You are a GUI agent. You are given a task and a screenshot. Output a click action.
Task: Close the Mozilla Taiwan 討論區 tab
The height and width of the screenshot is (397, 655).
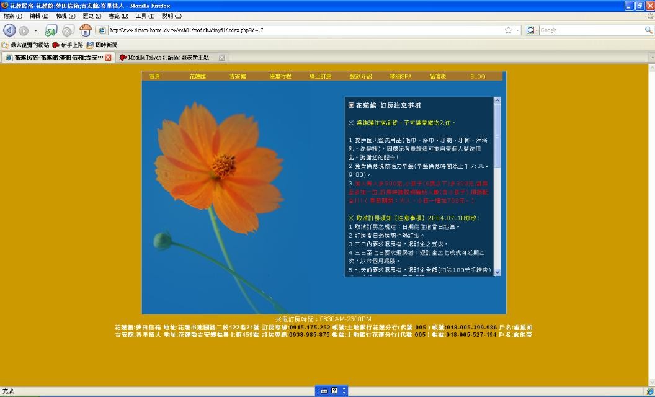coord(222,57)
